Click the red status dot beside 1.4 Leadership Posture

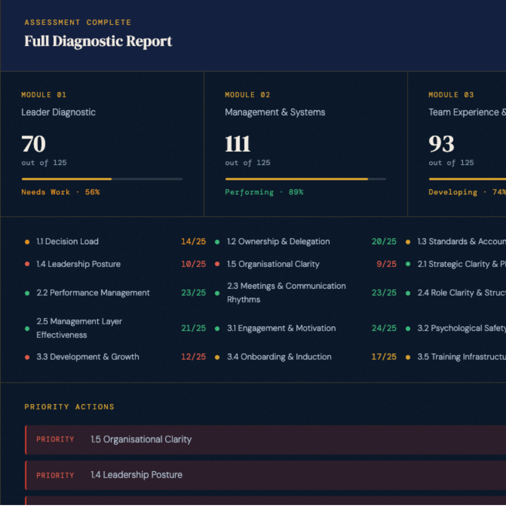point(27,264)
